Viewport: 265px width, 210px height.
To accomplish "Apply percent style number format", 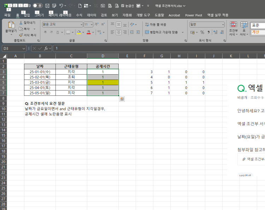I will tap(202, 32).
